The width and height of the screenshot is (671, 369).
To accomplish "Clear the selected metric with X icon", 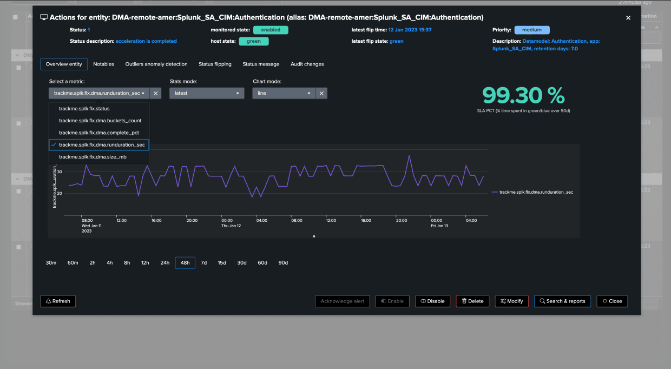I will (155, 93).
